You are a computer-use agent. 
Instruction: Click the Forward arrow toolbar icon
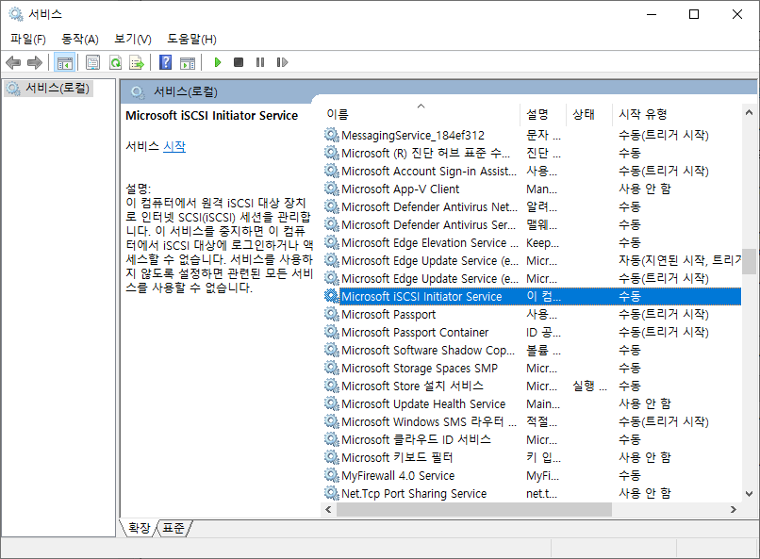click(x=35, y=62)
